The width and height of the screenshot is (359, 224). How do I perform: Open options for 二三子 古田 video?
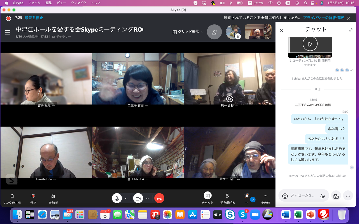pos(147,106)
